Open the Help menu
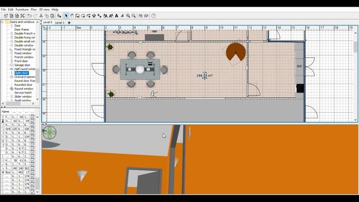This screenshot has width=359, height=202. click(55, 10)
